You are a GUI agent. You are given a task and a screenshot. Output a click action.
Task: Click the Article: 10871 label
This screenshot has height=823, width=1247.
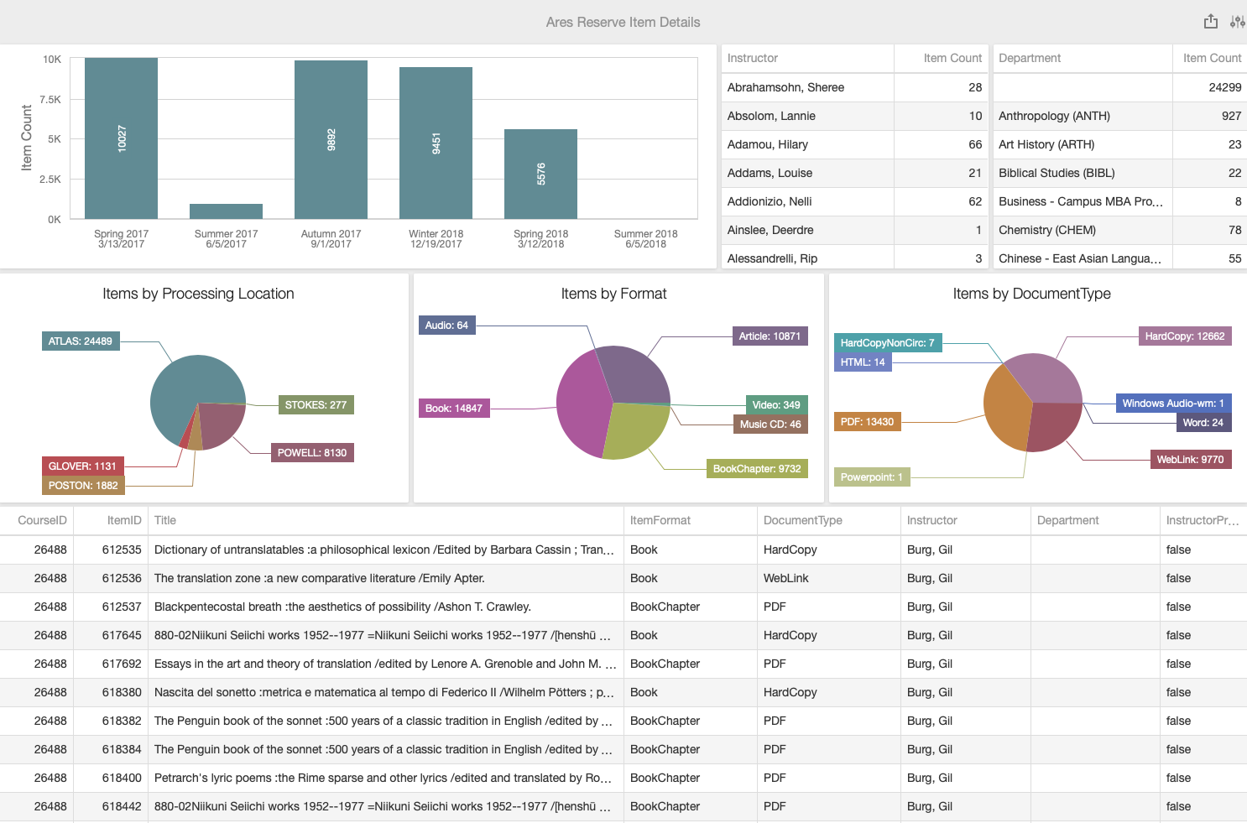770,336
